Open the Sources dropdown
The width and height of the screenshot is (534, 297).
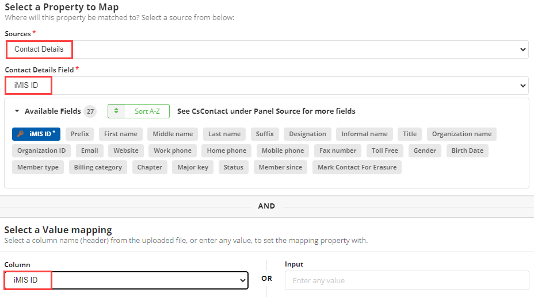(x=266, y=49)
